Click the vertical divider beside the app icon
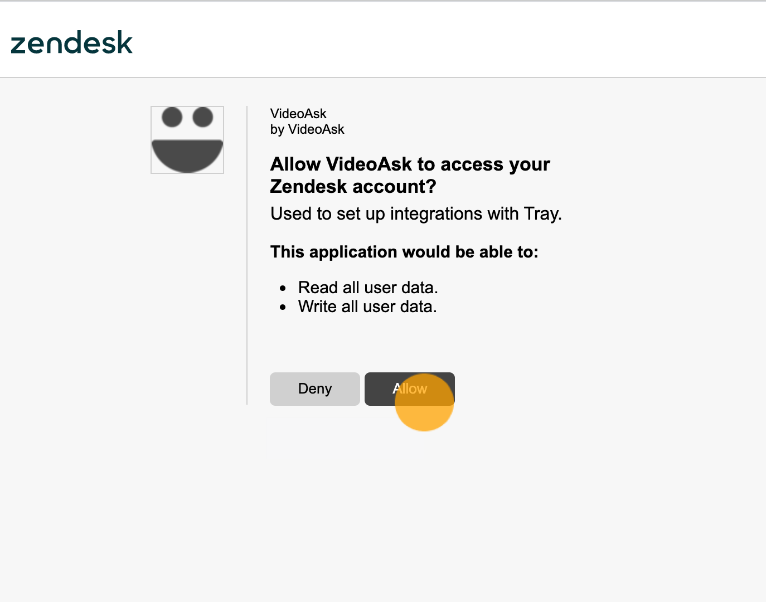766x602 pixels. (x=247, y=255)
